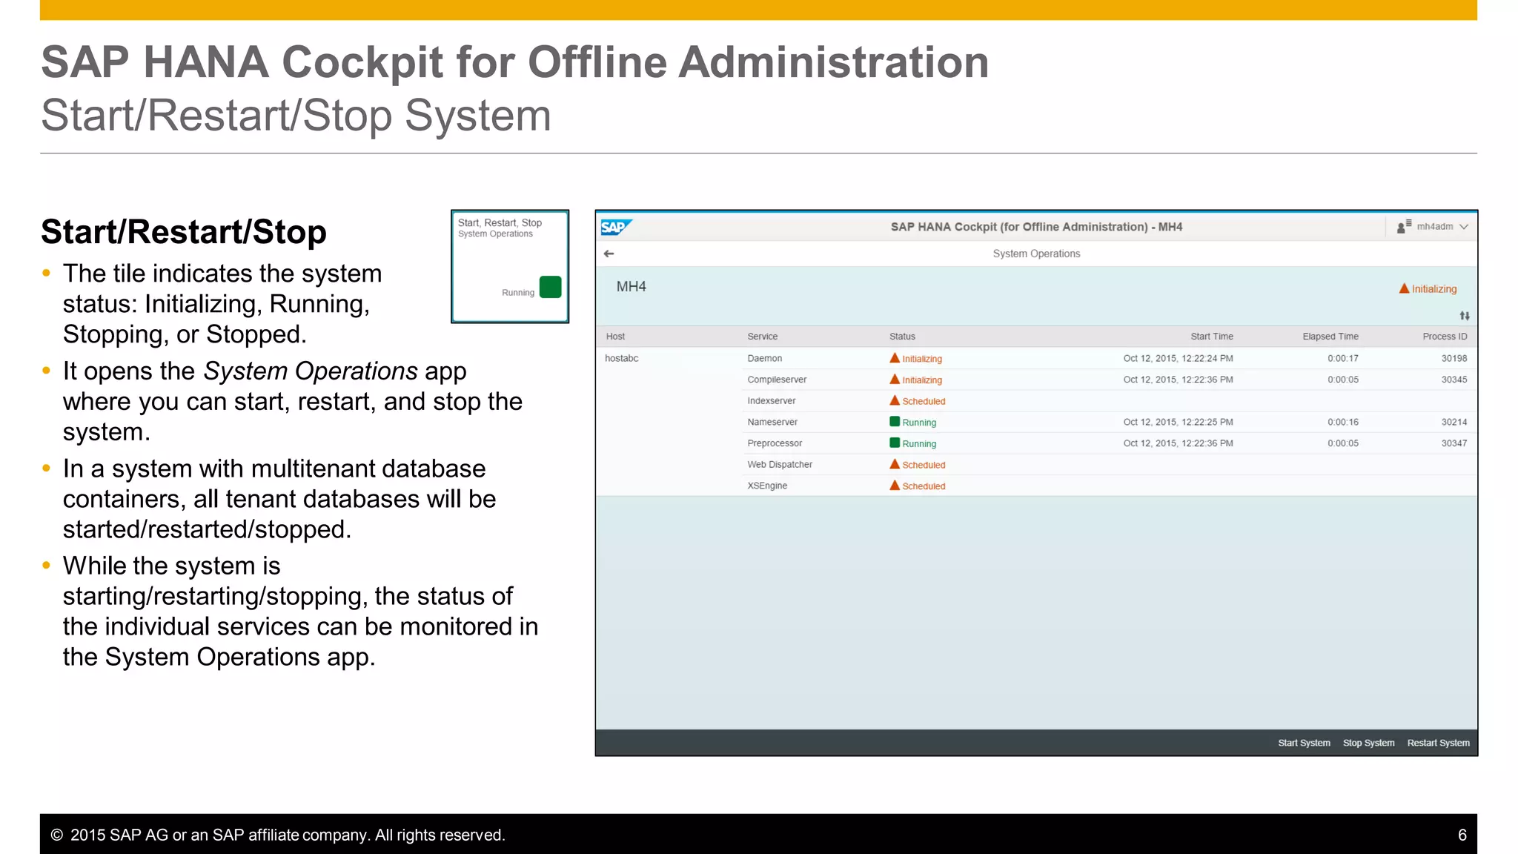Click the Nameserver process ID 30214

pyautogui.click(x=1454, y=422)
